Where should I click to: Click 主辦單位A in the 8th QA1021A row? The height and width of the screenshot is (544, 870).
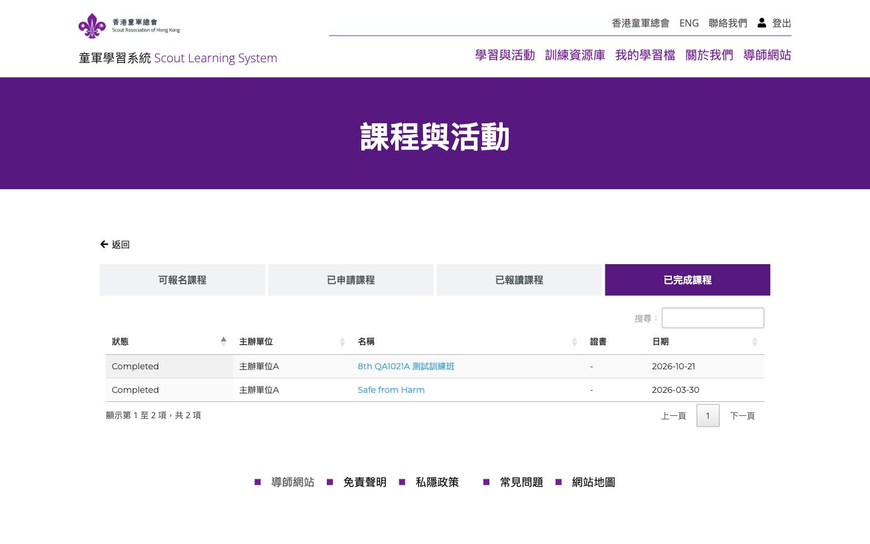tap(259, 366)
